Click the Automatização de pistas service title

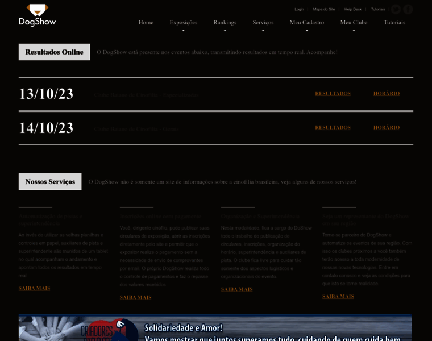pos(51,220)
